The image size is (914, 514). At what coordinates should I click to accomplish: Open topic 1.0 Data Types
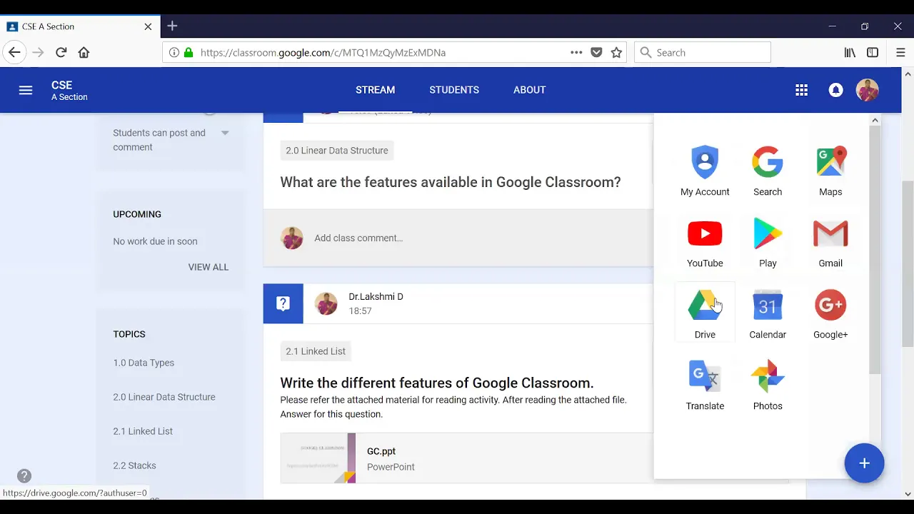(144, 363)
